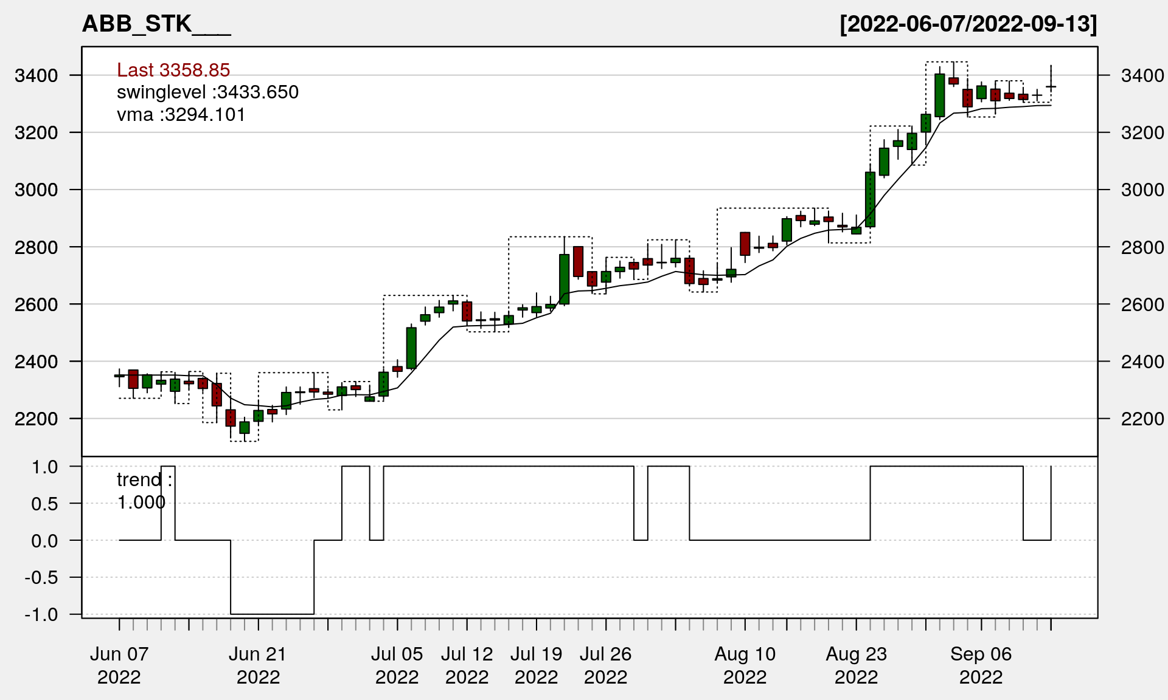Screen dimensions: 1168x700
Task: Click the -1.0 trend axis label
Action: (41, 614)
